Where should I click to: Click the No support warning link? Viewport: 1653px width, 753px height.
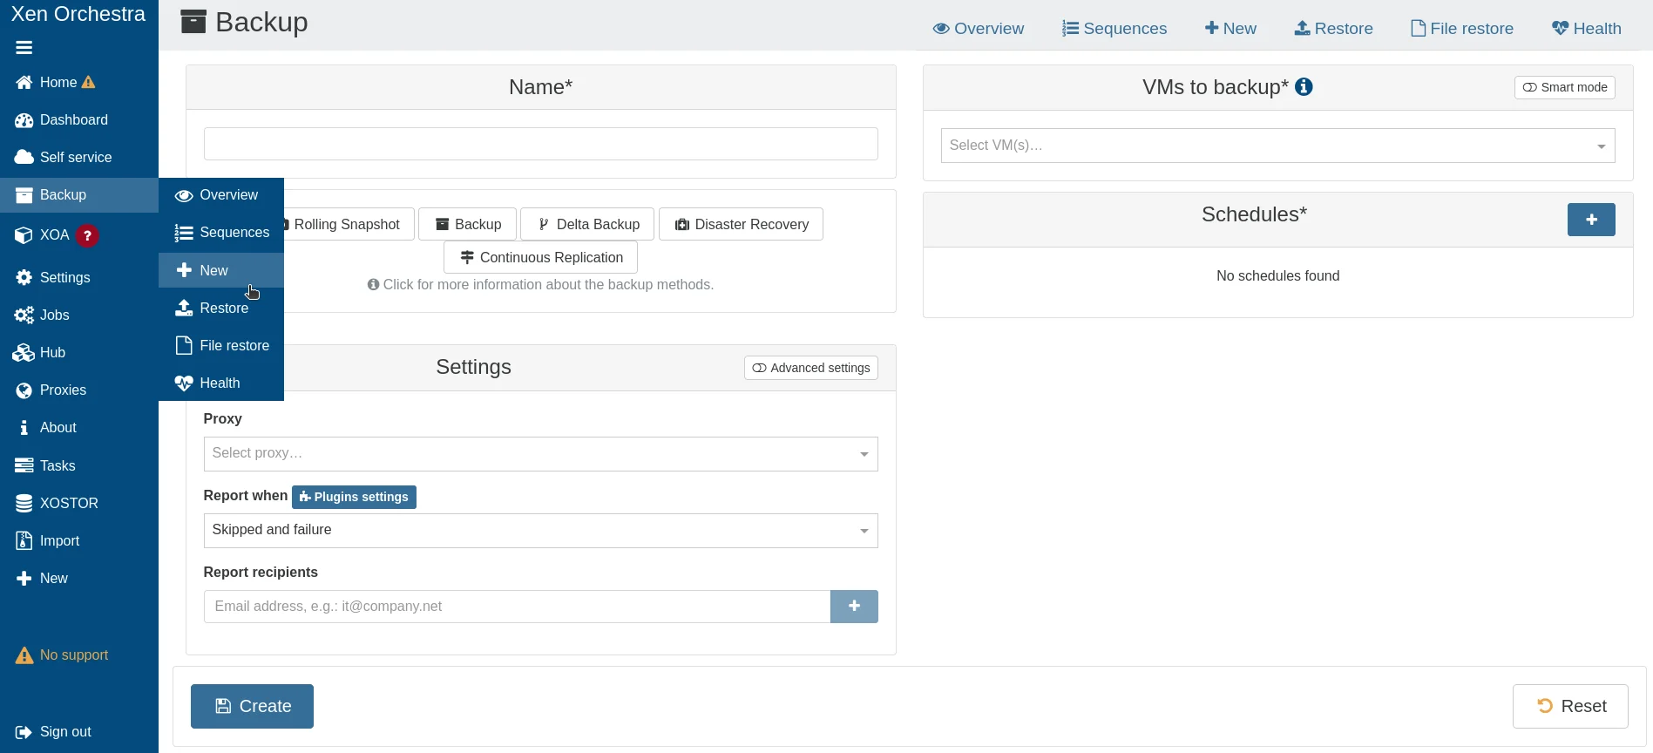(x=62, y=655)
